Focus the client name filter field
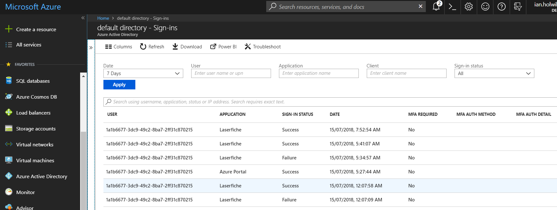 [x=406, y=73]
